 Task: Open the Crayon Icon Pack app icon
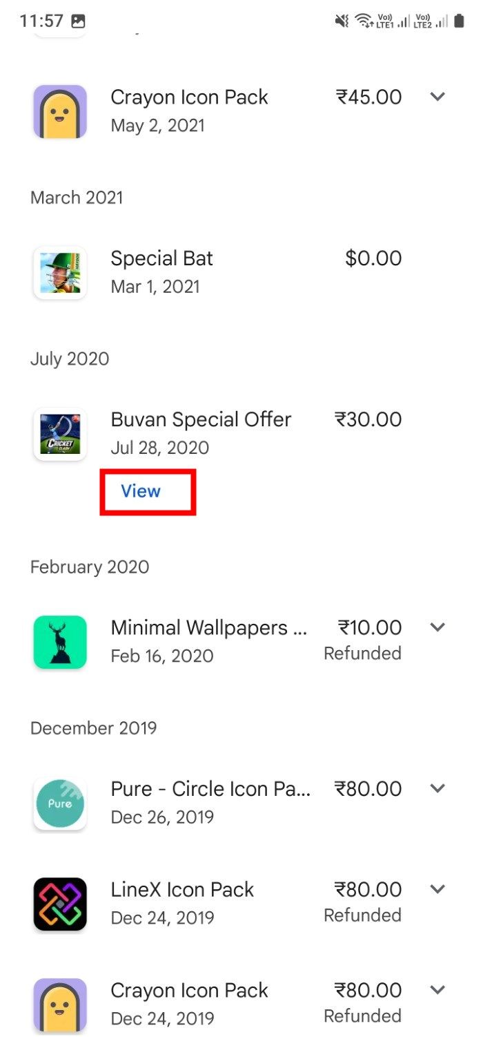[60, 111]
